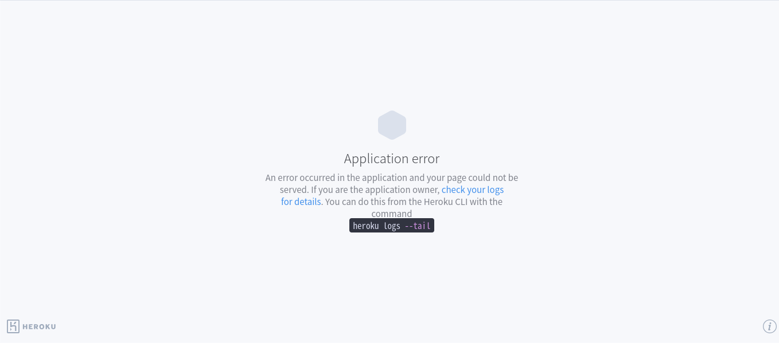Click the gray hexagon app icon
779x343 pixels.
pyautogui.click(x=392, y=125)
